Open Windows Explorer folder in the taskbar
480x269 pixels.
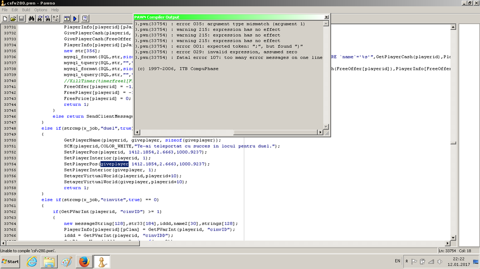pyautogui.click(x=49, y=262)
